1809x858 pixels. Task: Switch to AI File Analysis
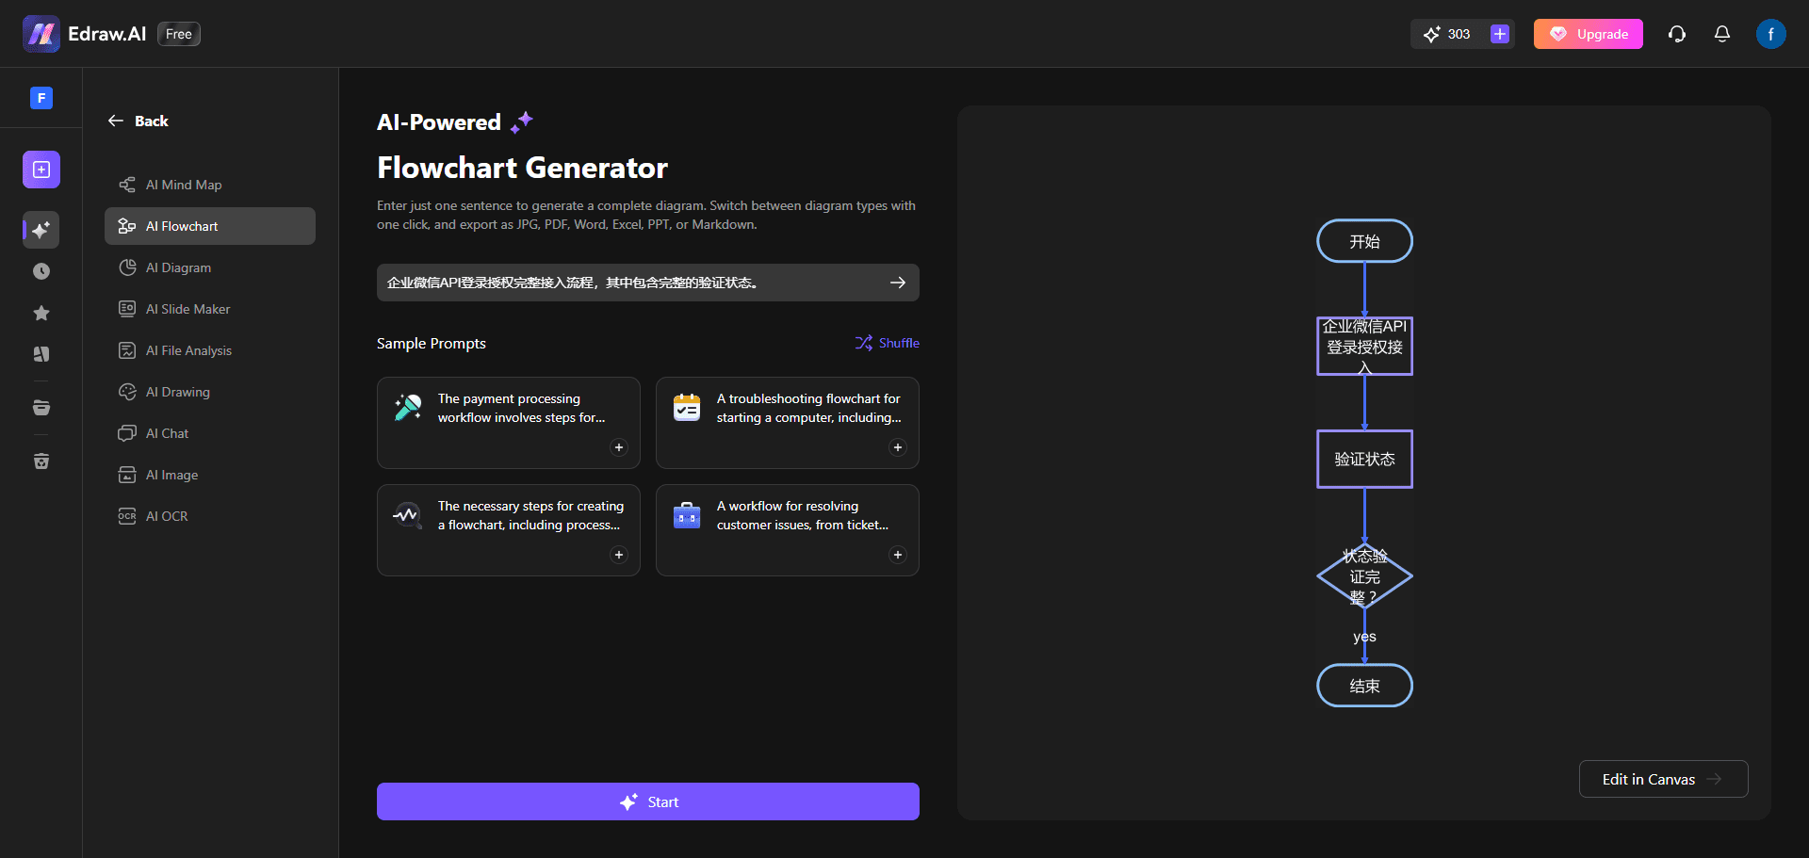pos(188,350)
